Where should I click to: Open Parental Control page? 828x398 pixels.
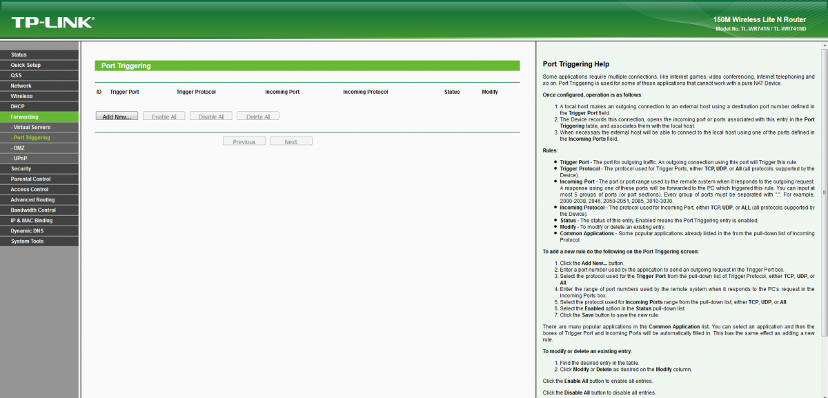39,179
